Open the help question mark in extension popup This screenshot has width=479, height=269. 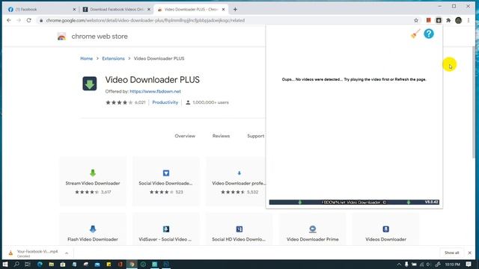coord(429,34)
